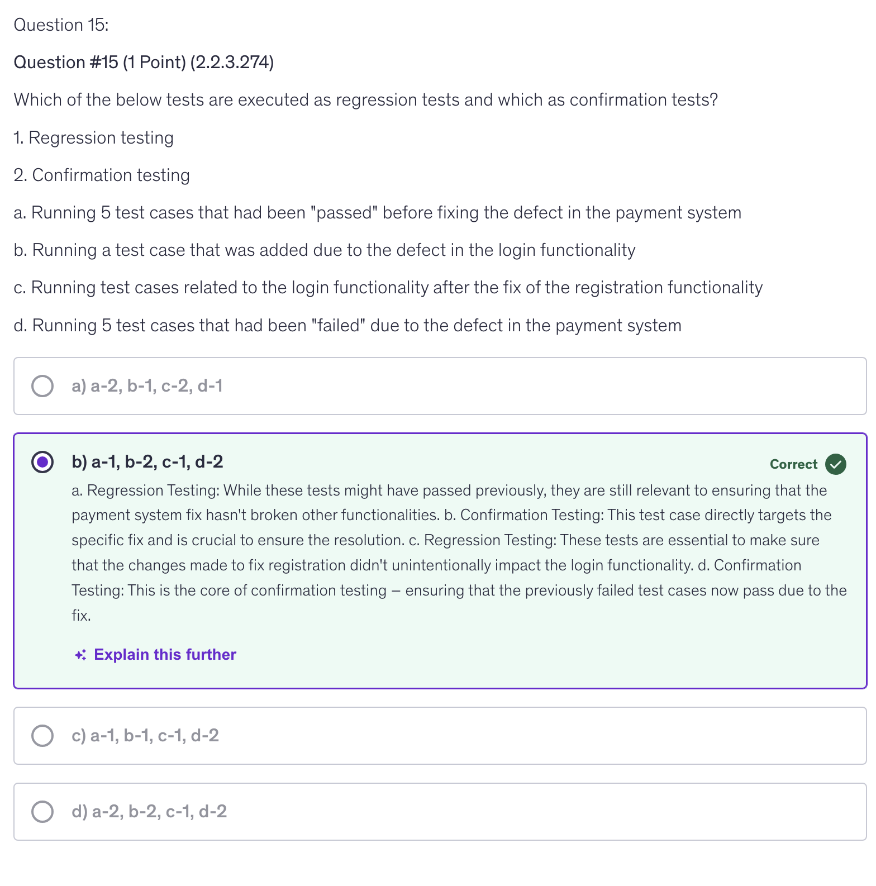Click statement d about "failed" test cases
This screenshot has width=876, height=886.
[x=347, y=326]
